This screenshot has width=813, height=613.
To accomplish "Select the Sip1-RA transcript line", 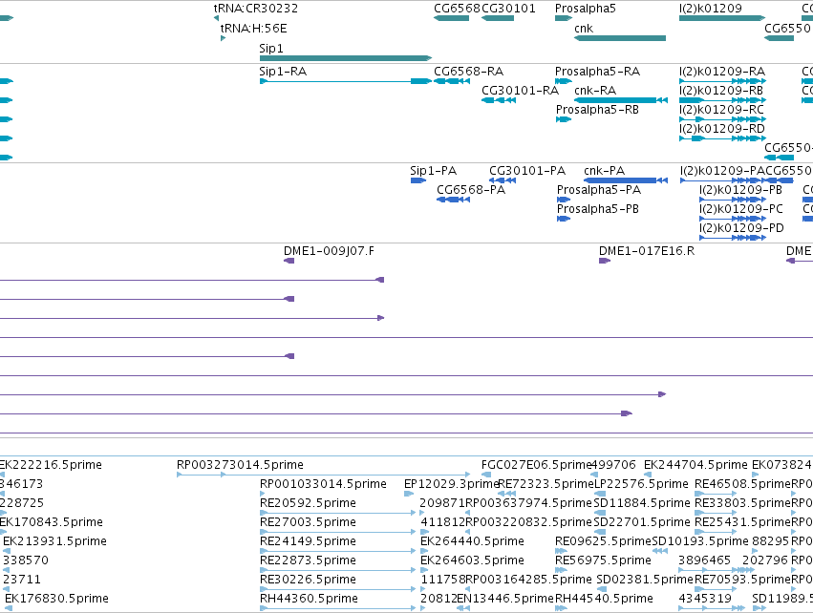I will 345,81.
